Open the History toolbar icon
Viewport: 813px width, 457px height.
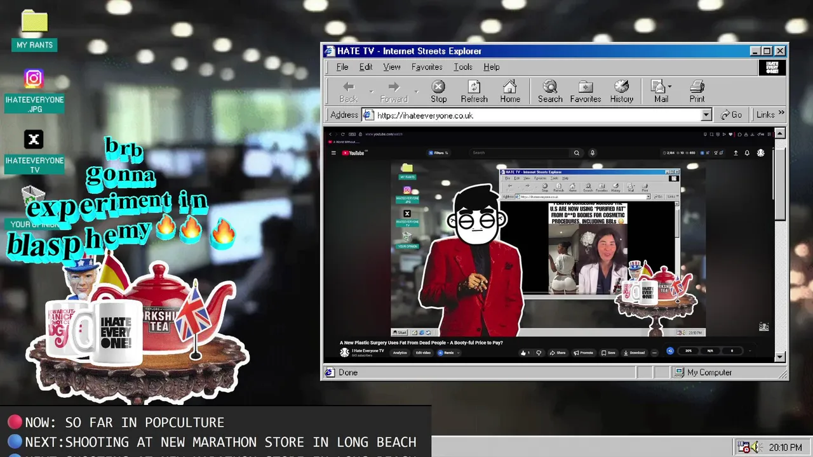(x=622, y=86)
